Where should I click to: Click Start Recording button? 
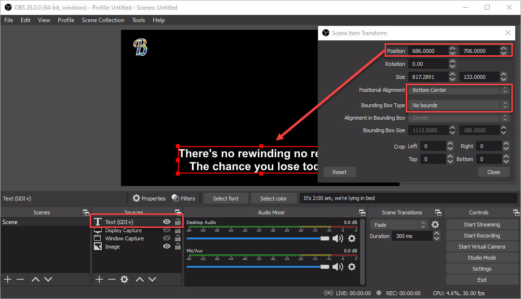click(x=482, y=236)
